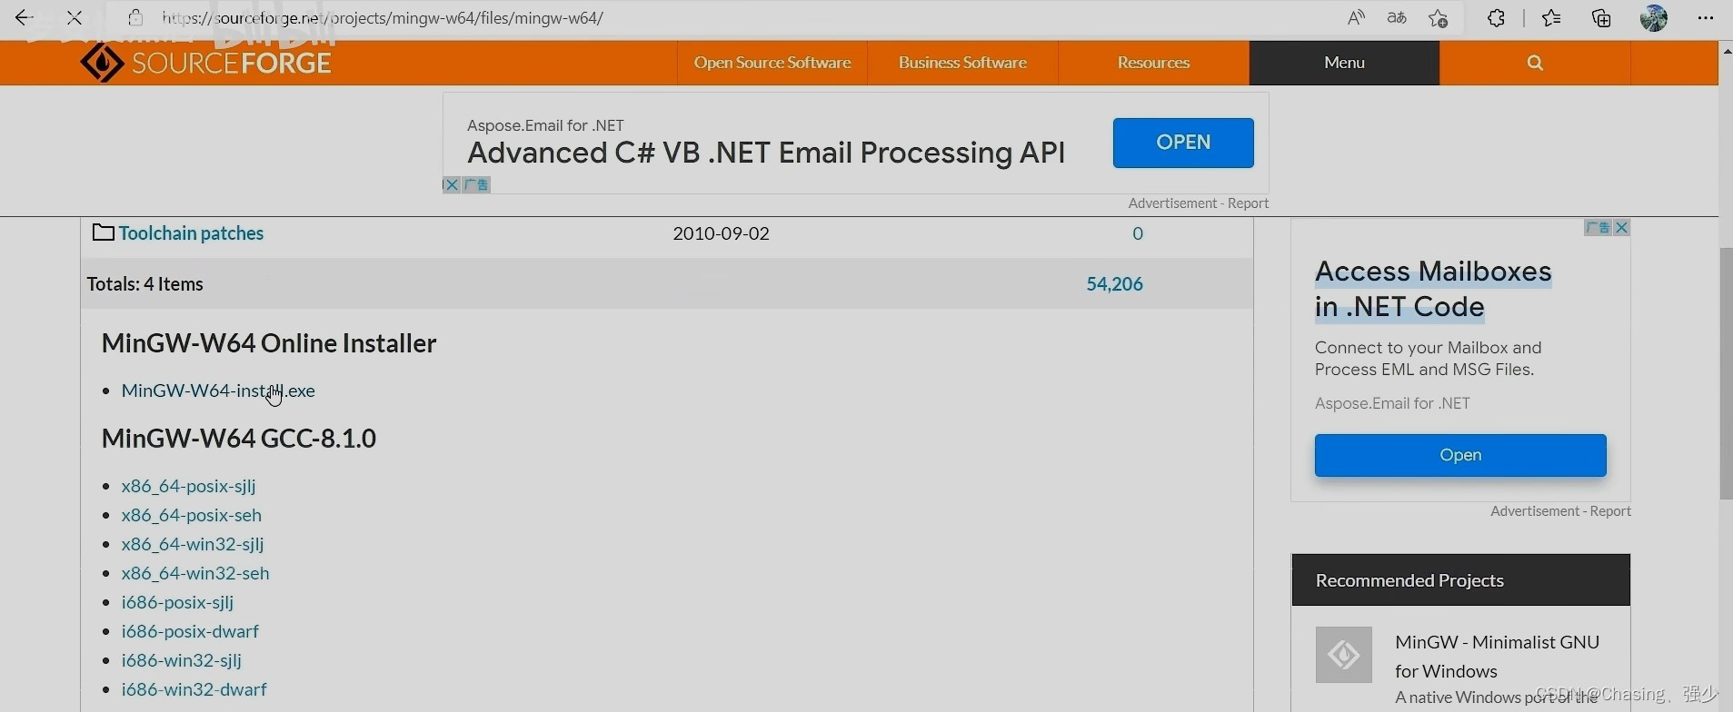Image resolution: width=1733 pixels, height=712 pixels.
Task: Open the i686-posix-sjlj download link
Action: coord(178,602)
